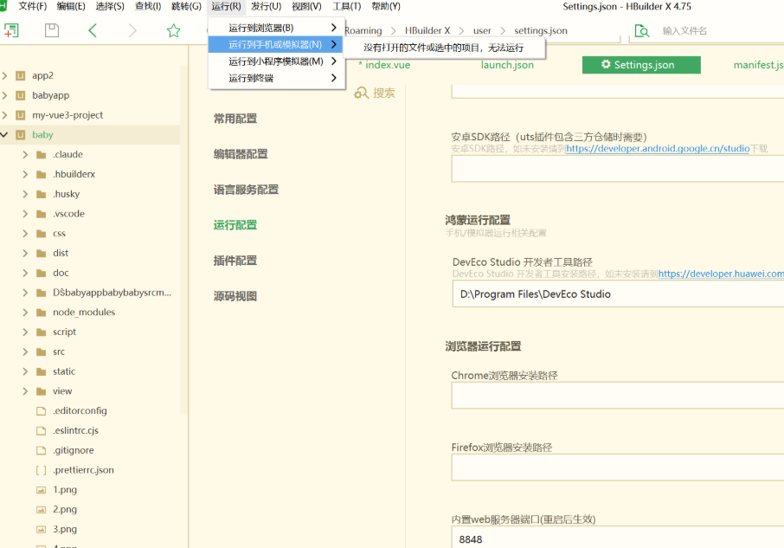Click the new file toolbar icon

[11, 30]
